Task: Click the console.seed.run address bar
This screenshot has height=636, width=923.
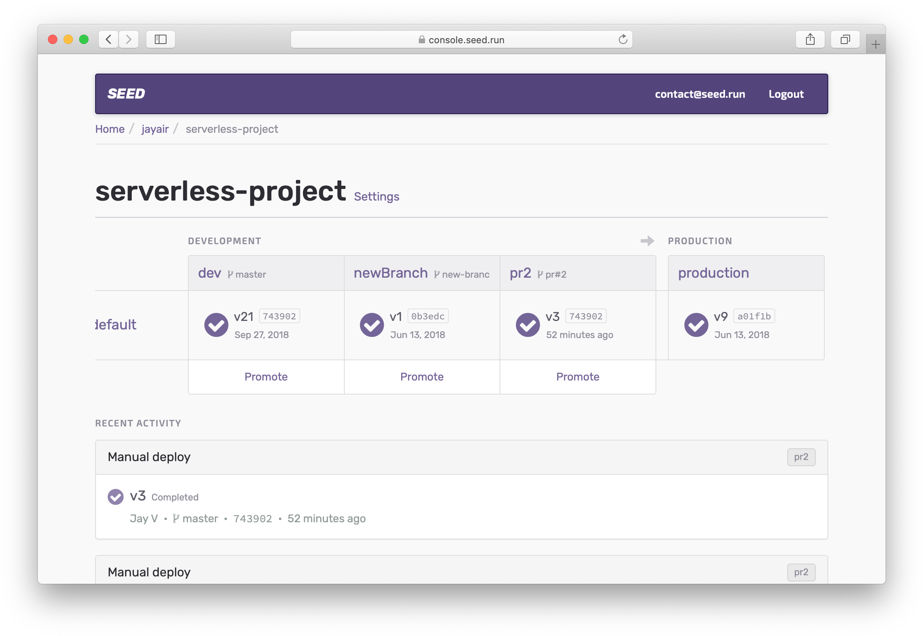Action: coord(462,39)
